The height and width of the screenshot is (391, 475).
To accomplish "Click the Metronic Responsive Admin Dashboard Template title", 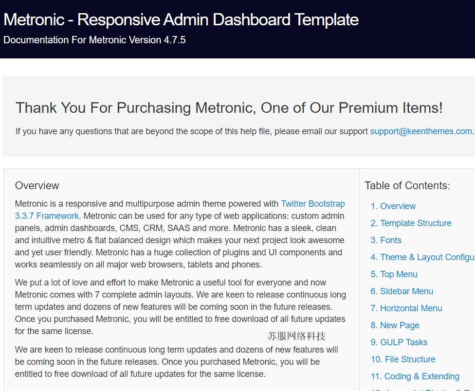I will [x=181, y=20].
